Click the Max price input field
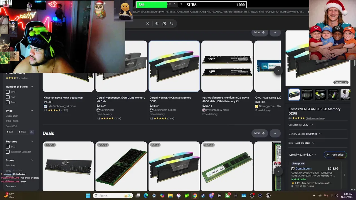Viewport: 356px width, 200px height. 23,132
